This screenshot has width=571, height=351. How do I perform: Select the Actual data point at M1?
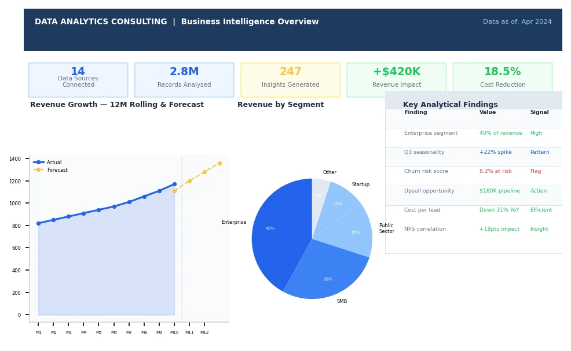(x=39, y=223)
